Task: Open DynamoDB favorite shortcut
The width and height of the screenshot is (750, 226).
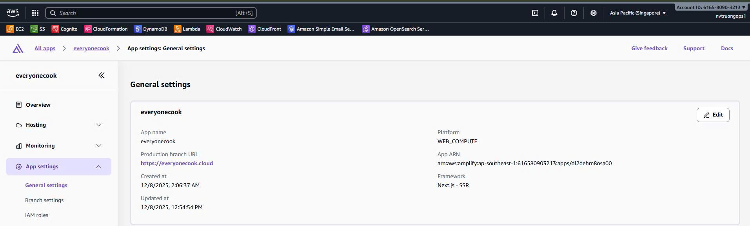Action: click(151, 29)
